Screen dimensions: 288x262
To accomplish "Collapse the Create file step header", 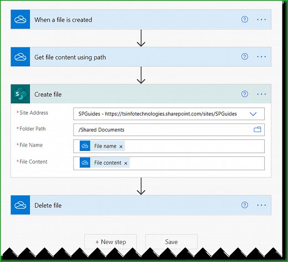I will pyautogui.click(x=141, y=94).
